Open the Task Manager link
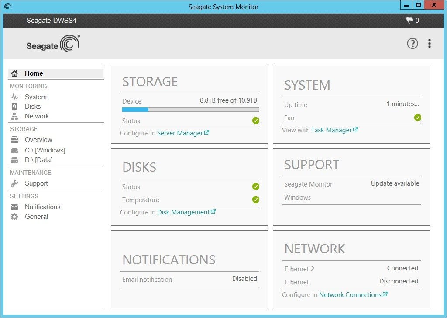This screenshot has width=447, height=318. pyautogui.click(x=331, y=130)
